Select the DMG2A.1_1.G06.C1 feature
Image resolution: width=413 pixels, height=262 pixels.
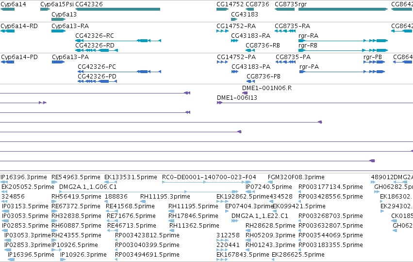(149, 192)
